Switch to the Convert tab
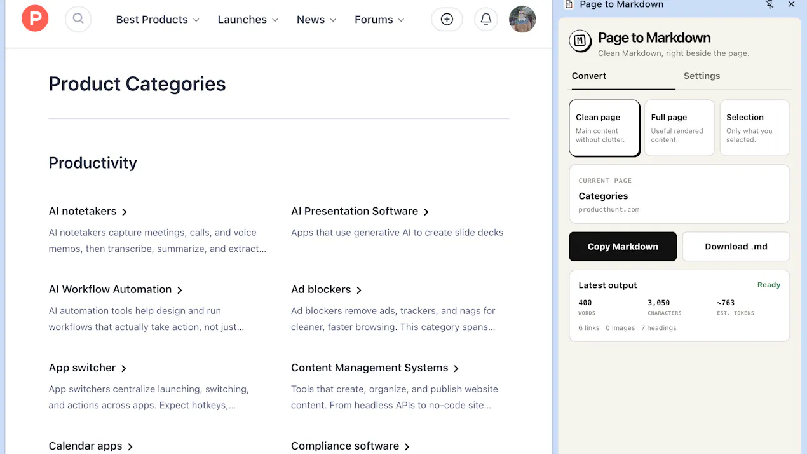Screen dimensions: 807x454 589,76
